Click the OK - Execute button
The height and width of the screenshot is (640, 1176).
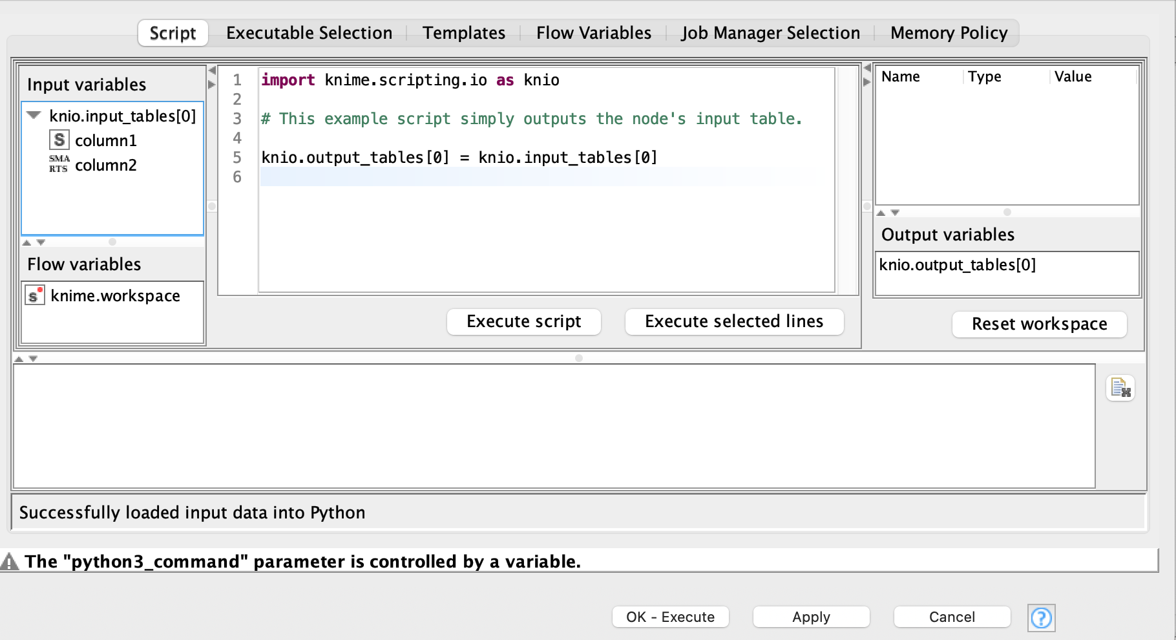coord(670,617)
